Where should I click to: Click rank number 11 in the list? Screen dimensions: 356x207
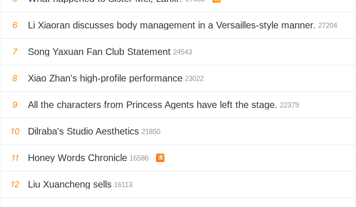(x=15, y=158)
